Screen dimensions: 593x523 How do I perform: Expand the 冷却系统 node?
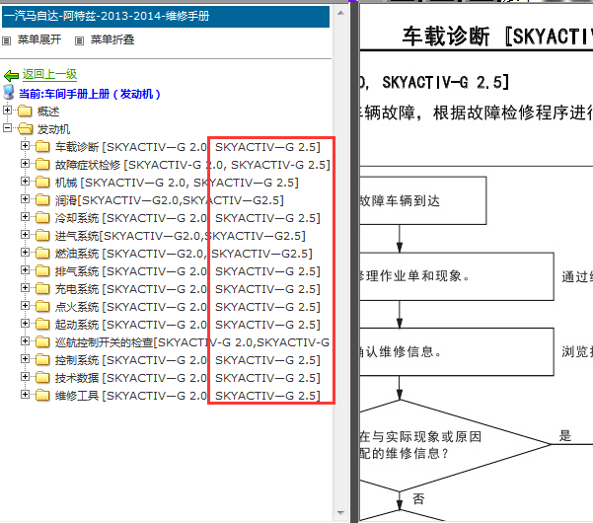coord(25,217)
